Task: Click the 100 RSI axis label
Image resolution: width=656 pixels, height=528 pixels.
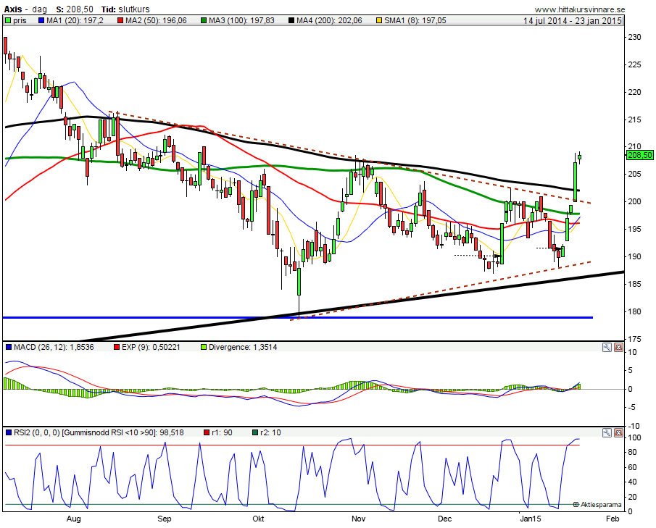Action: click(634, 437)
